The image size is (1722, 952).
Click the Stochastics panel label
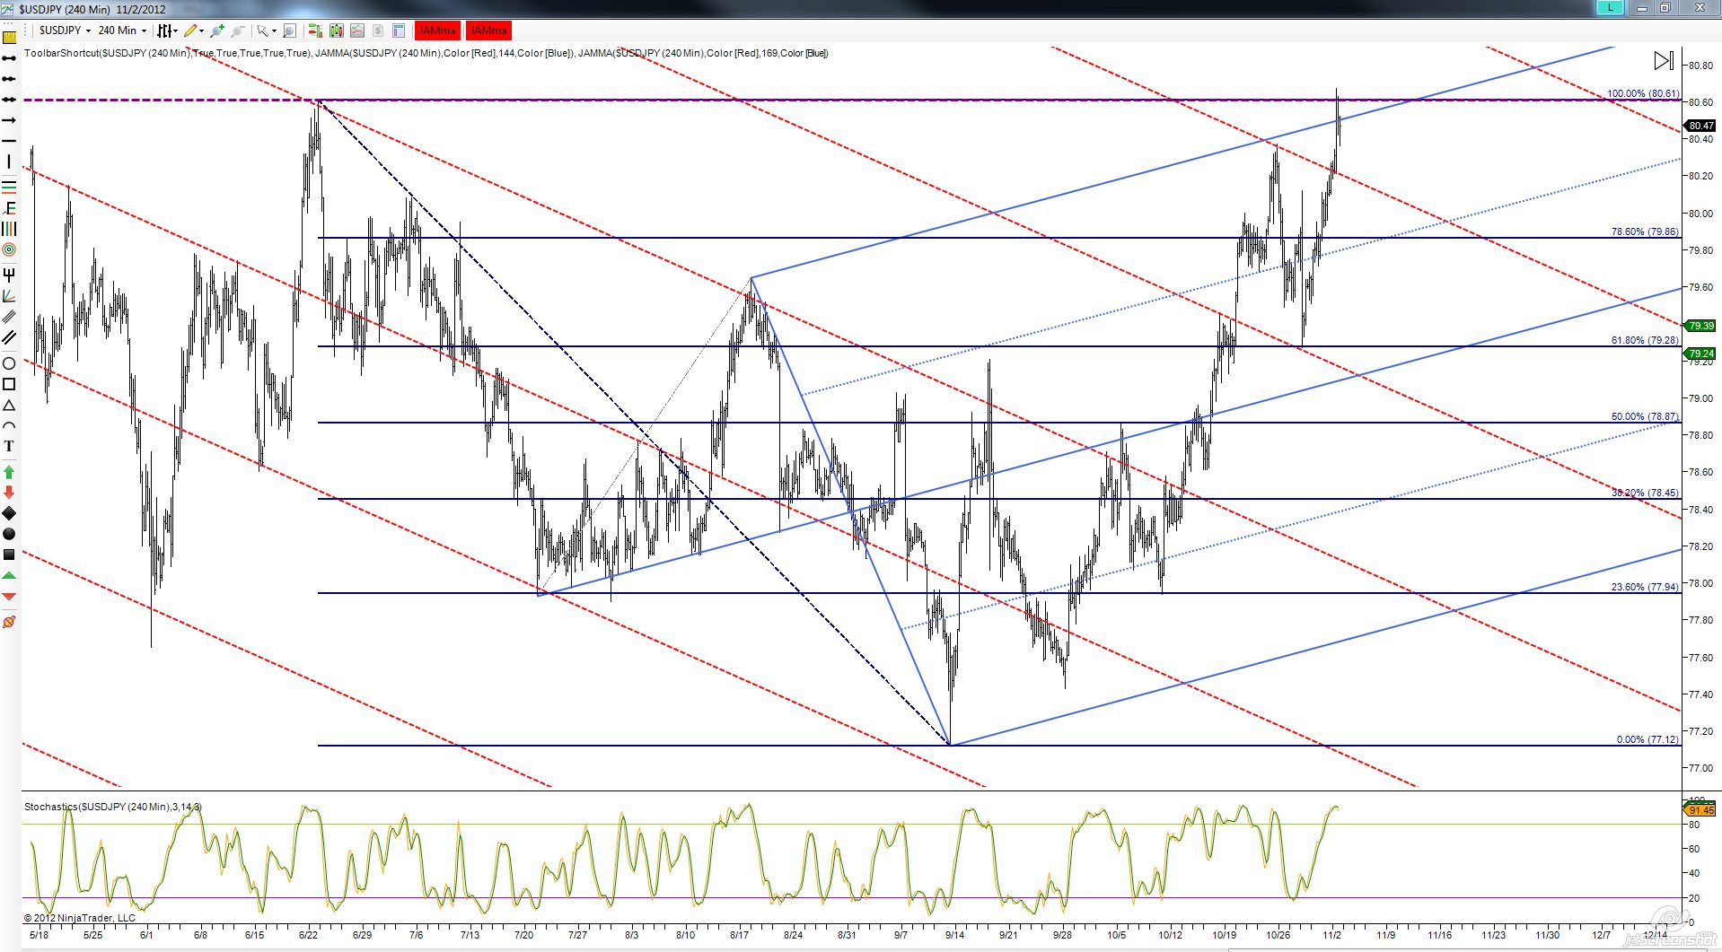(113, 807)
